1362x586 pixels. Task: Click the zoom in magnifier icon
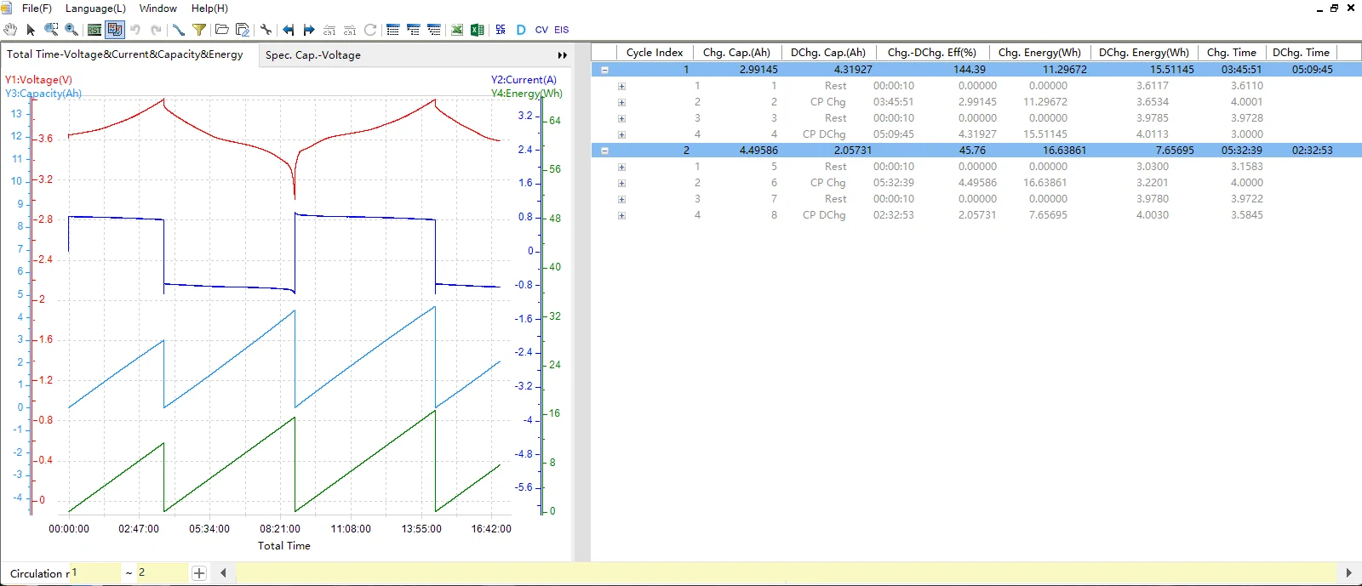pos(72,30)
